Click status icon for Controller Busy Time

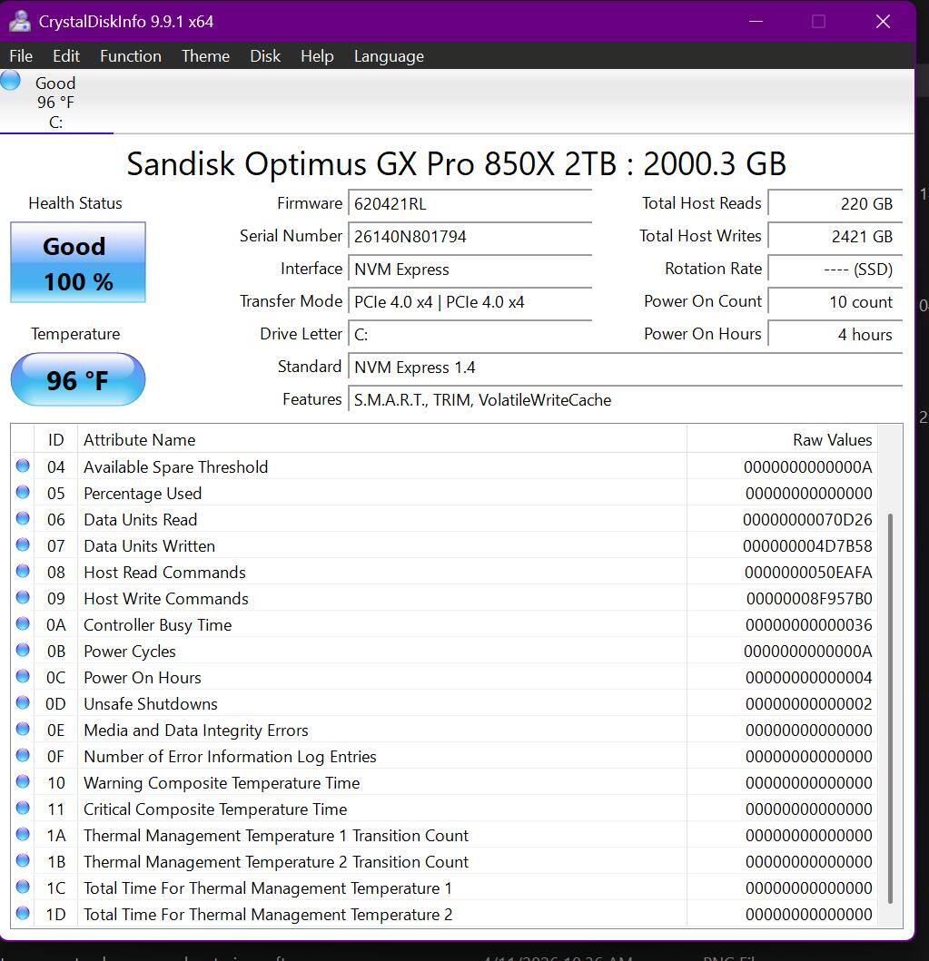click(x=23, y=624)
